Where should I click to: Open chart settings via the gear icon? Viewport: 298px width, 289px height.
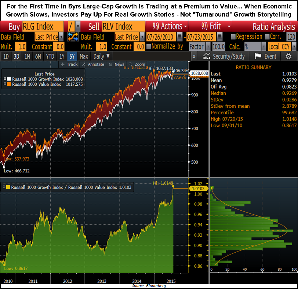289,56
